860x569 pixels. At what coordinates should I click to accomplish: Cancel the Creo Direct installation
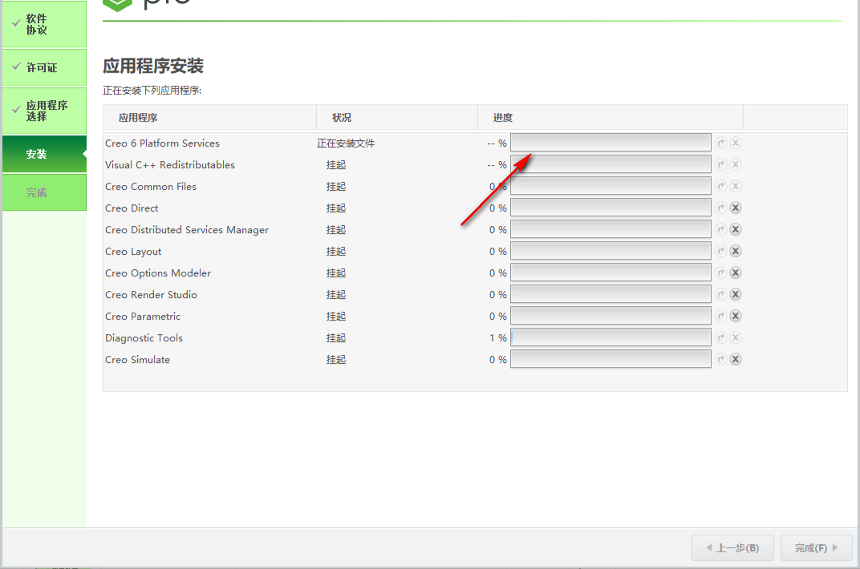pyautogui.click(x=736, y=208)
